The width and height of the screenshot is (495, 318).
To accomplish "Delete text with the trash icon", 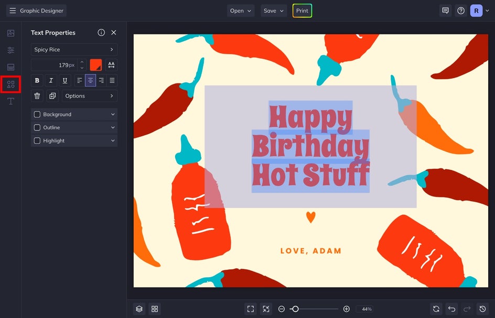I will tap(37, 96).
